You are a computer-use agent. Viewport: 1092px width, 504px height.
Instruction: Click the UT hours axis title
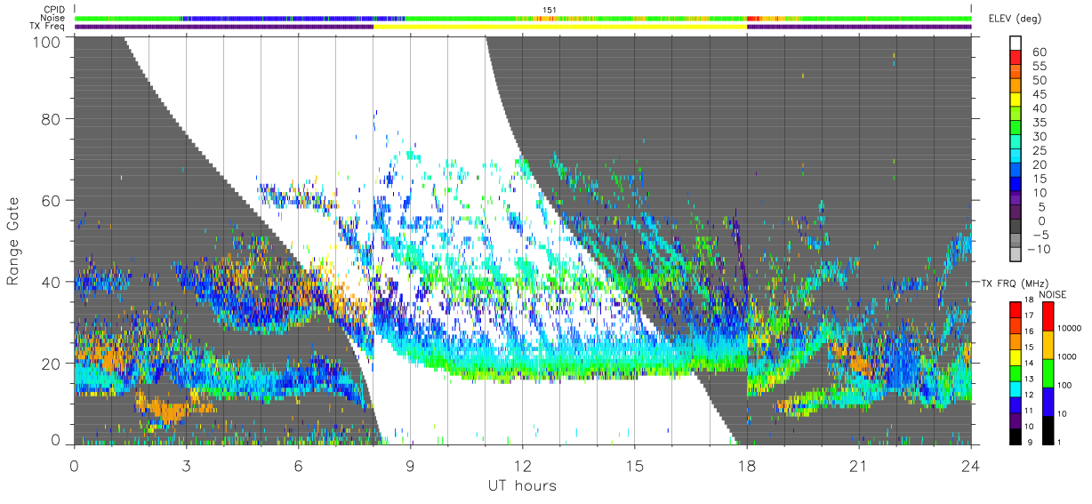[x=521, y=485]
